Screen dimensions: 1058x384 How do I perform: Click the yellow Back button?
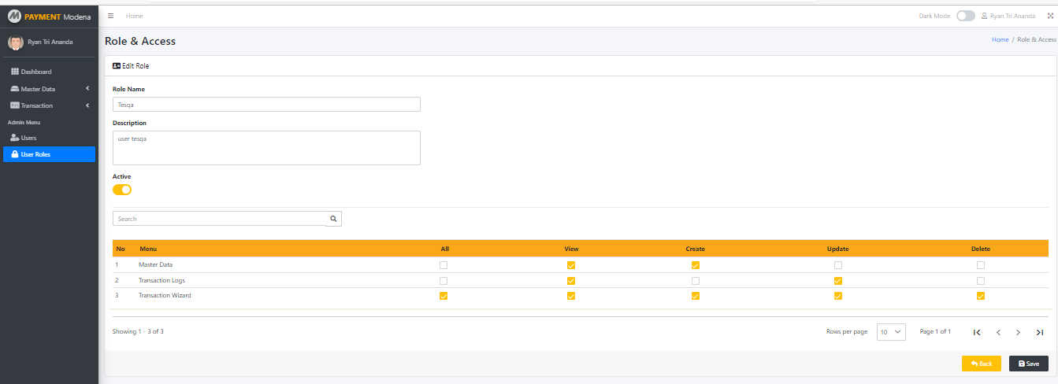[x=981, y=364]
